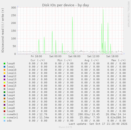Click the nvme0n1 max value 26.09m/ 24.14
Viewport: 131px width, 130px height.
(116, 114)
